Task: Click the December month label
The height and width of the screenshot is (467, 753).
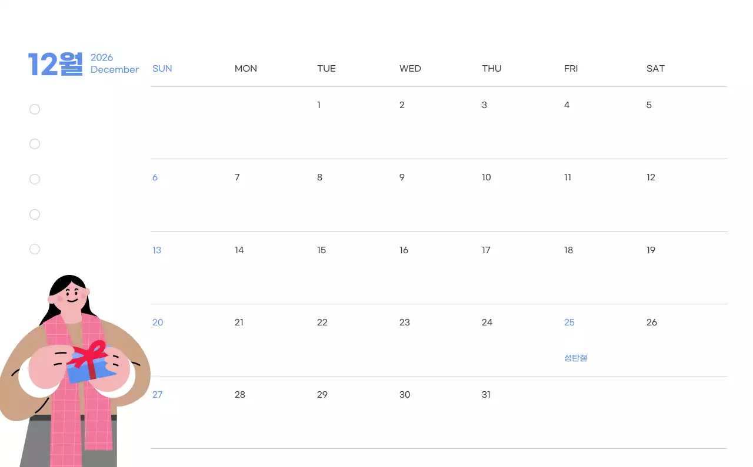Action: click(x=115, y=70)
